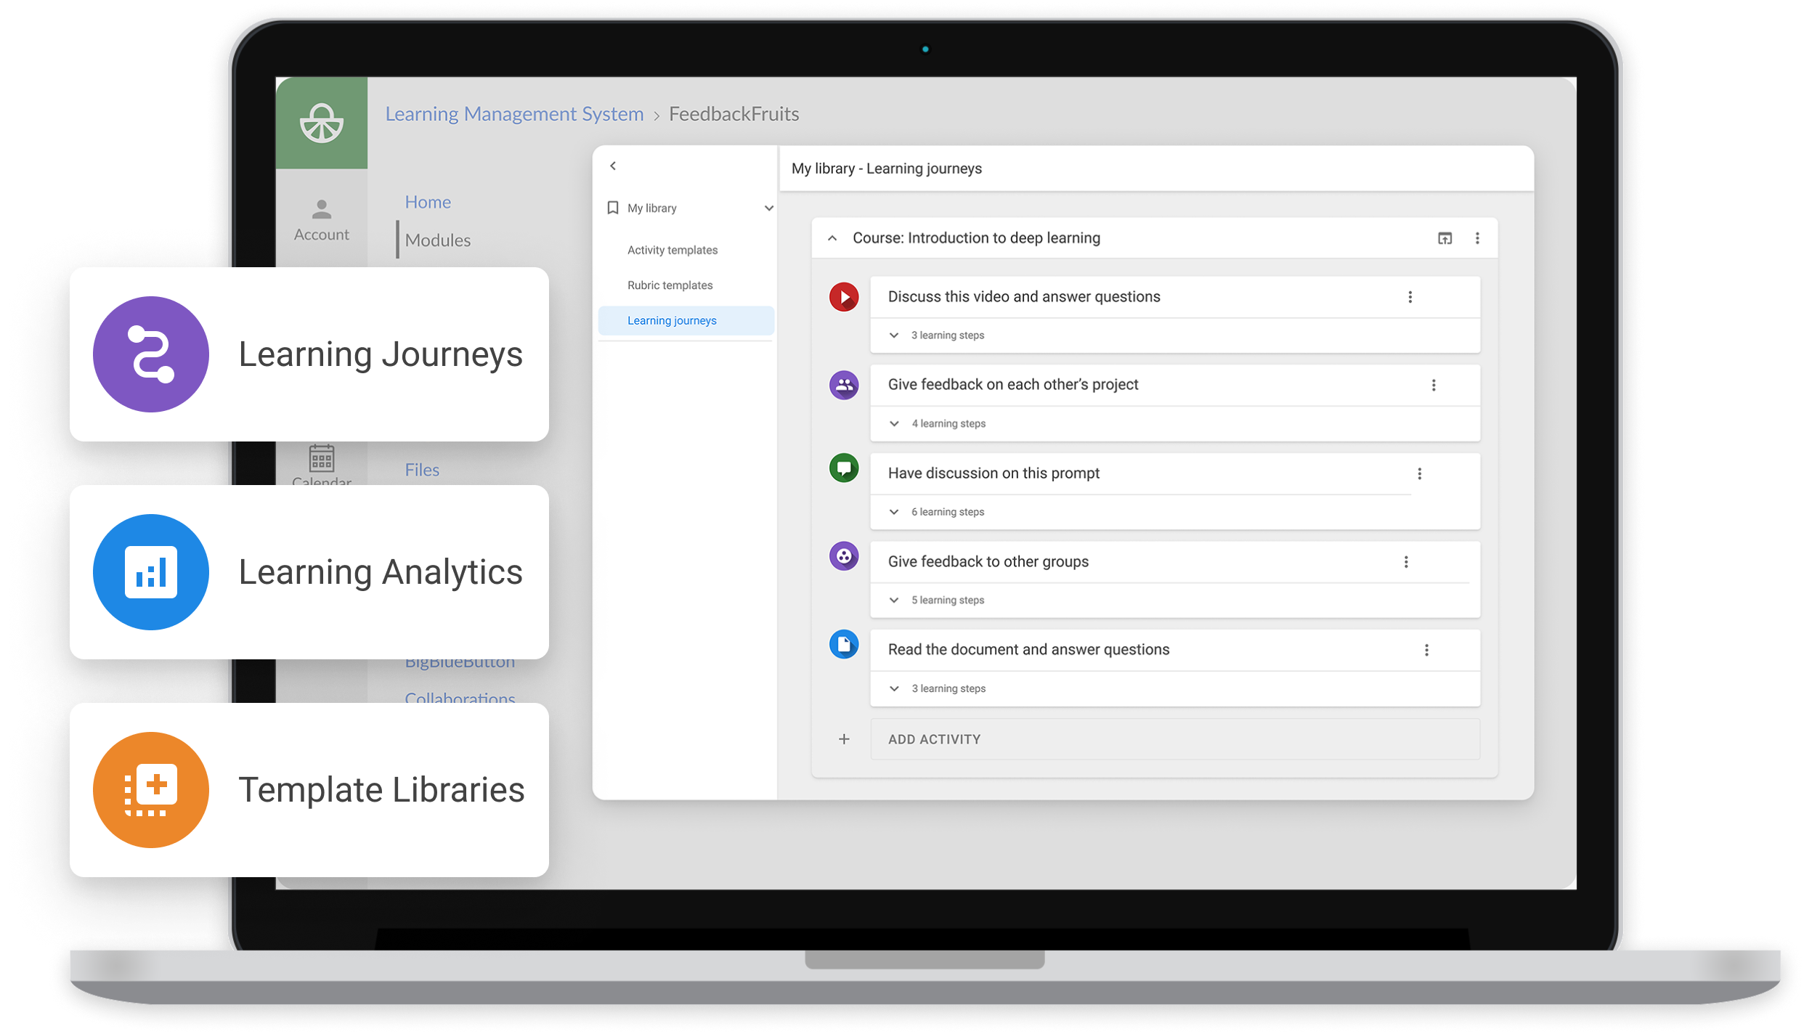Click the blue Learning Analytics chart icon
The image size is (1804, 1034).
pos(151,572)
